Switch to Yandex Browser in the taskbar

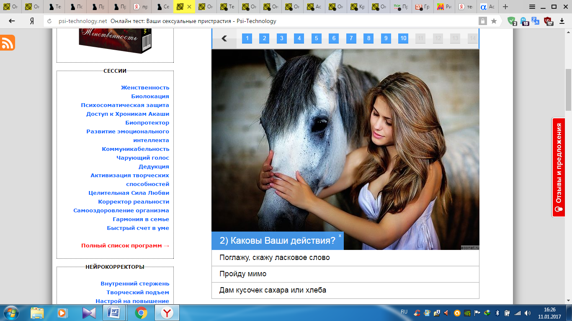point(167,313)
